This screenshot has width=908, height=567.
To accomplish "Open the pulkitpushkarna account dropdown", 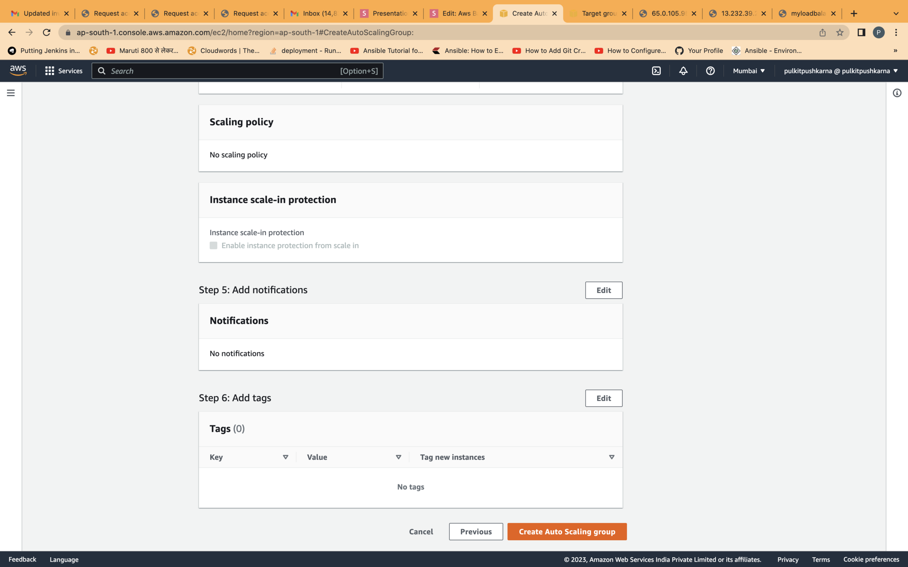I will tap(840, 71).
